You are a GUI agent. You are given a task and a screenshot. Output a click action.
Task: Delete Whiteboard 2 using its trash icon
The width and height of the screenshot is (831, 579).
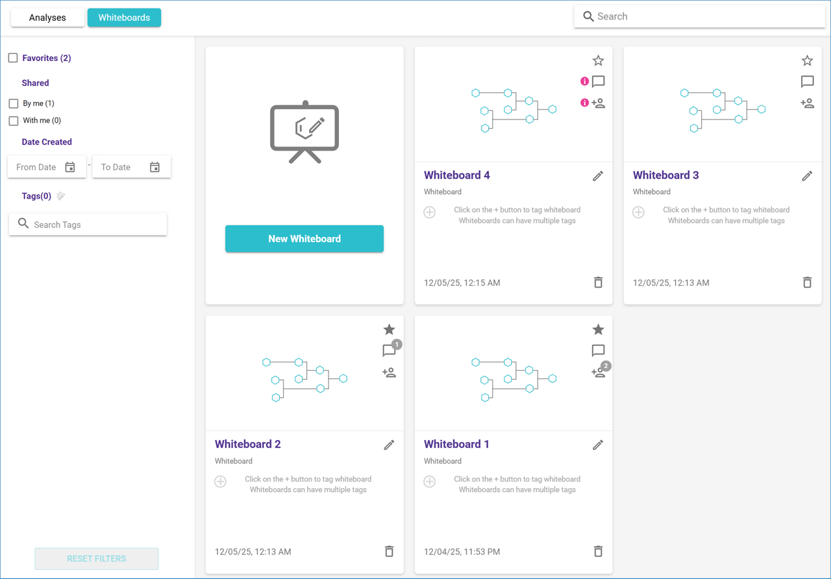coord(389,552)
